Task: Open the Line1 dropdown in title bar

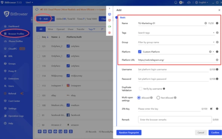Action: point(29,2)
